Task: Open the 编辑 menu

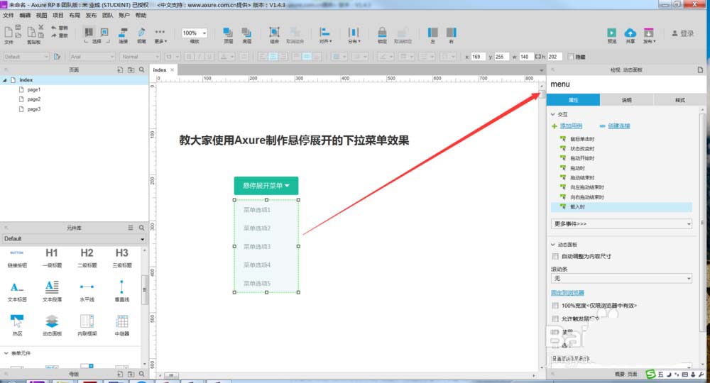Action: (25, 16)
